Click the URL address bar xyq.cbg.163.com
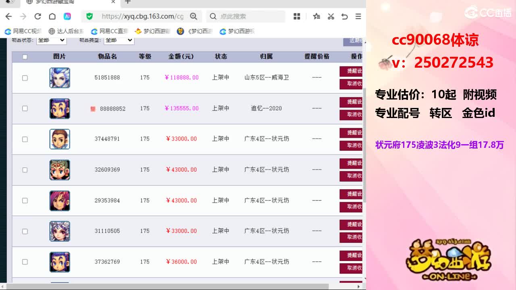 142,17
